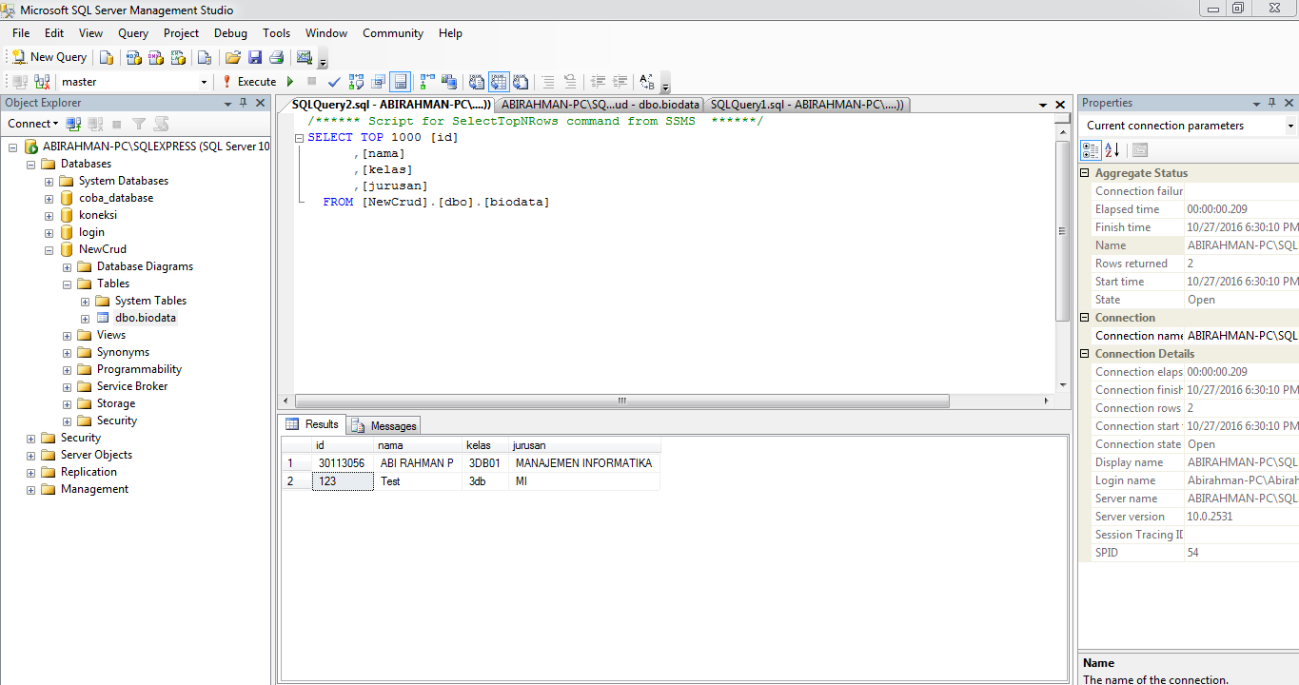Image resolution: width=1299 pixels, height=685 pixels.
Task: Click the Parse query checkmark icon
Action: pos(333,82)
